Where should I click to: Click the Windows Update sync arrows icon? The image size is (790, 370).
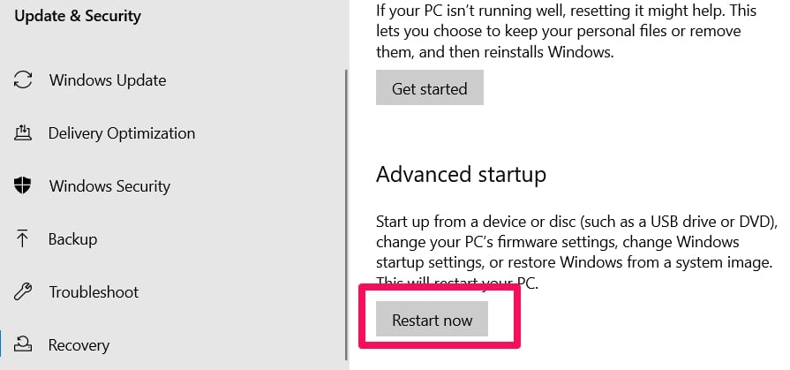click(x=23, y=80)
